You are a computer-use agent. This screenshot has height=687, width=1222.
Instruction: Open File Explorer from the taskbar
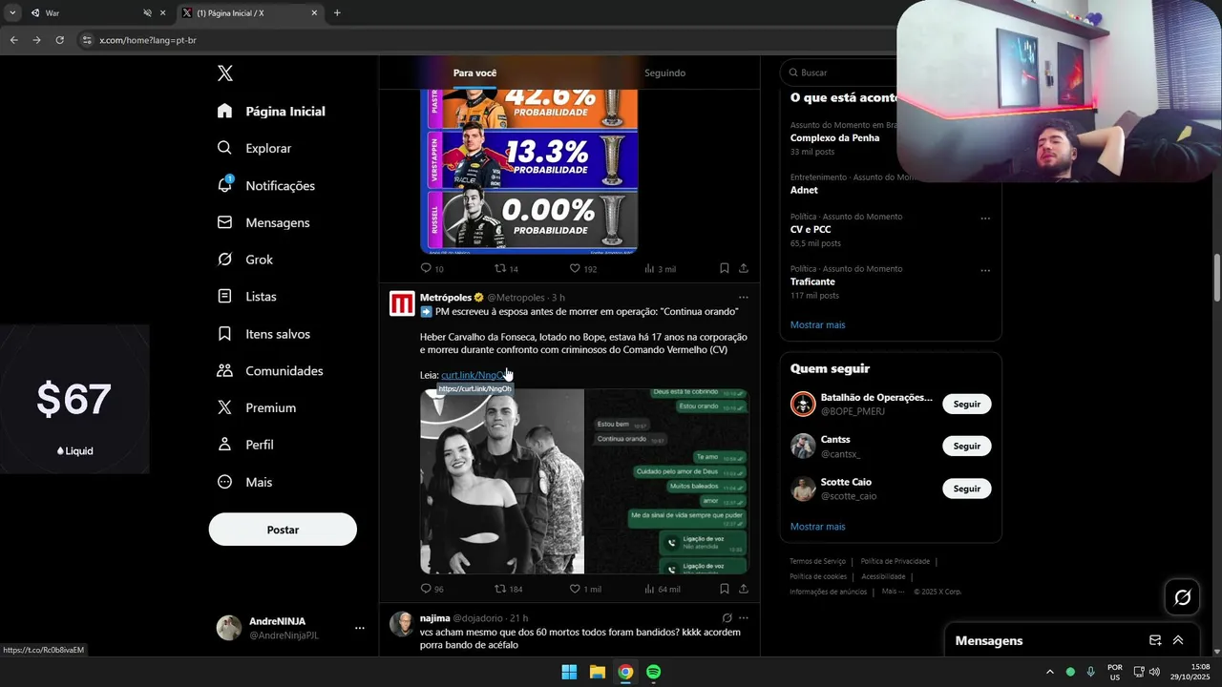(x=598, y=672)
